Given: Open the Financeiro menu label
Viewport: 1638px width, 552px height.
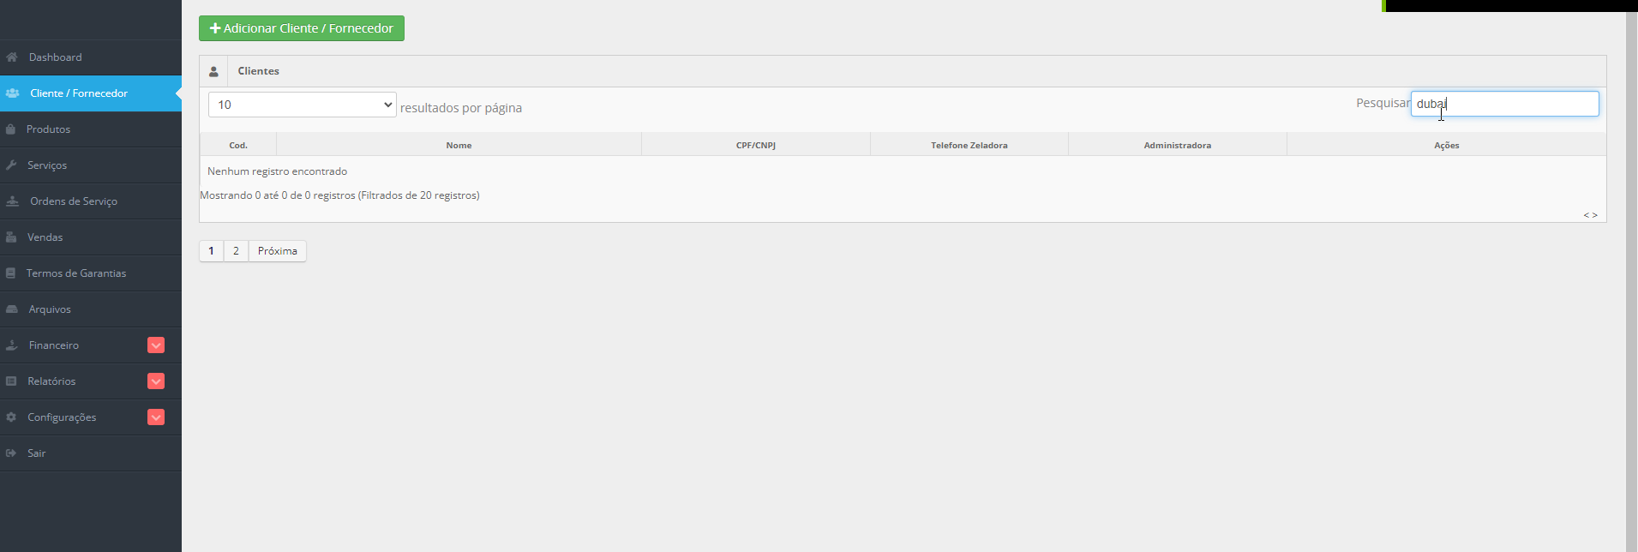Looking at the screenshot, I should (54, 345).
